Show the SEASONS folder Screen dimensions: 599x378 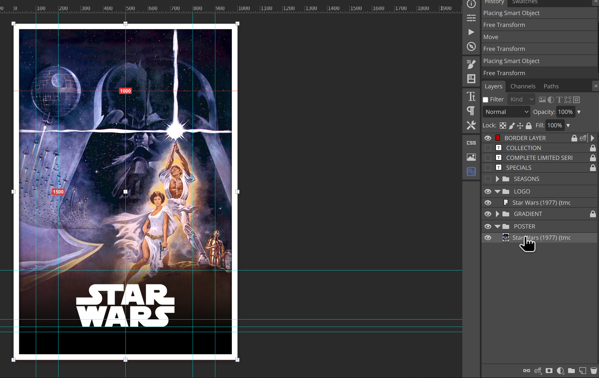tap(488, 179)
